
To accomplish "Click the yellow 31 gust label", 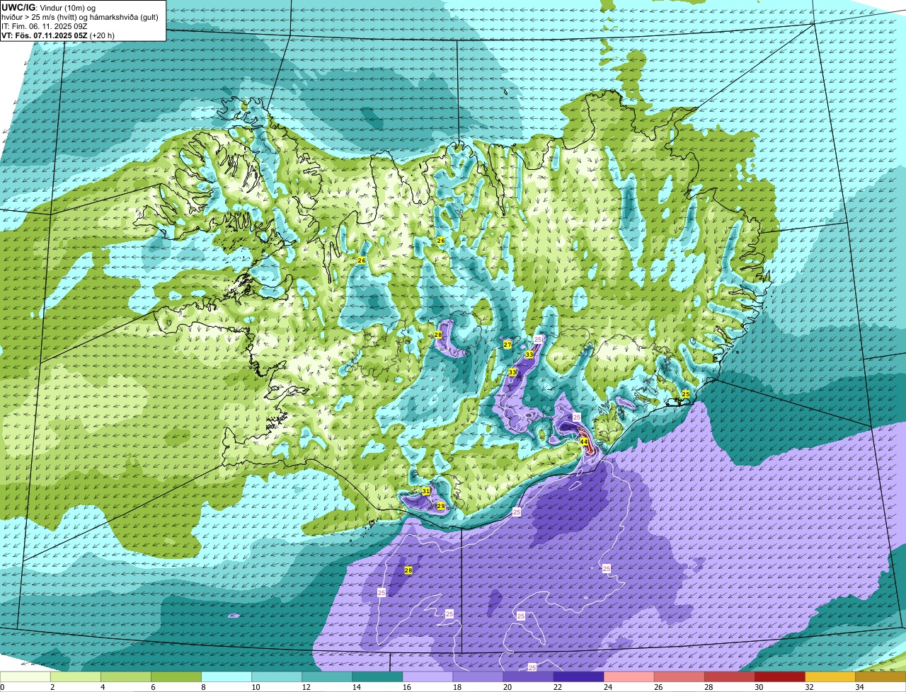I will [426, 490].
